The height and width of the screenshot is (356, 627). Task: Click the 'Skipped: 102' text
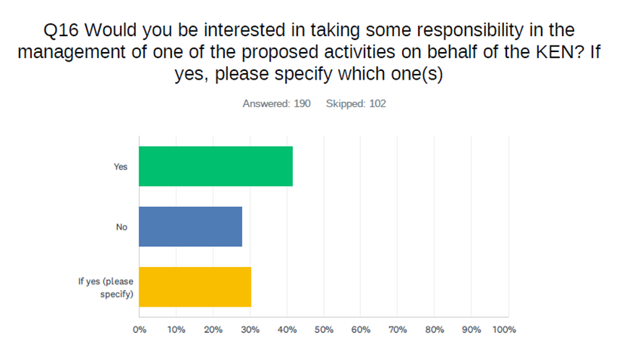[356, 103]
